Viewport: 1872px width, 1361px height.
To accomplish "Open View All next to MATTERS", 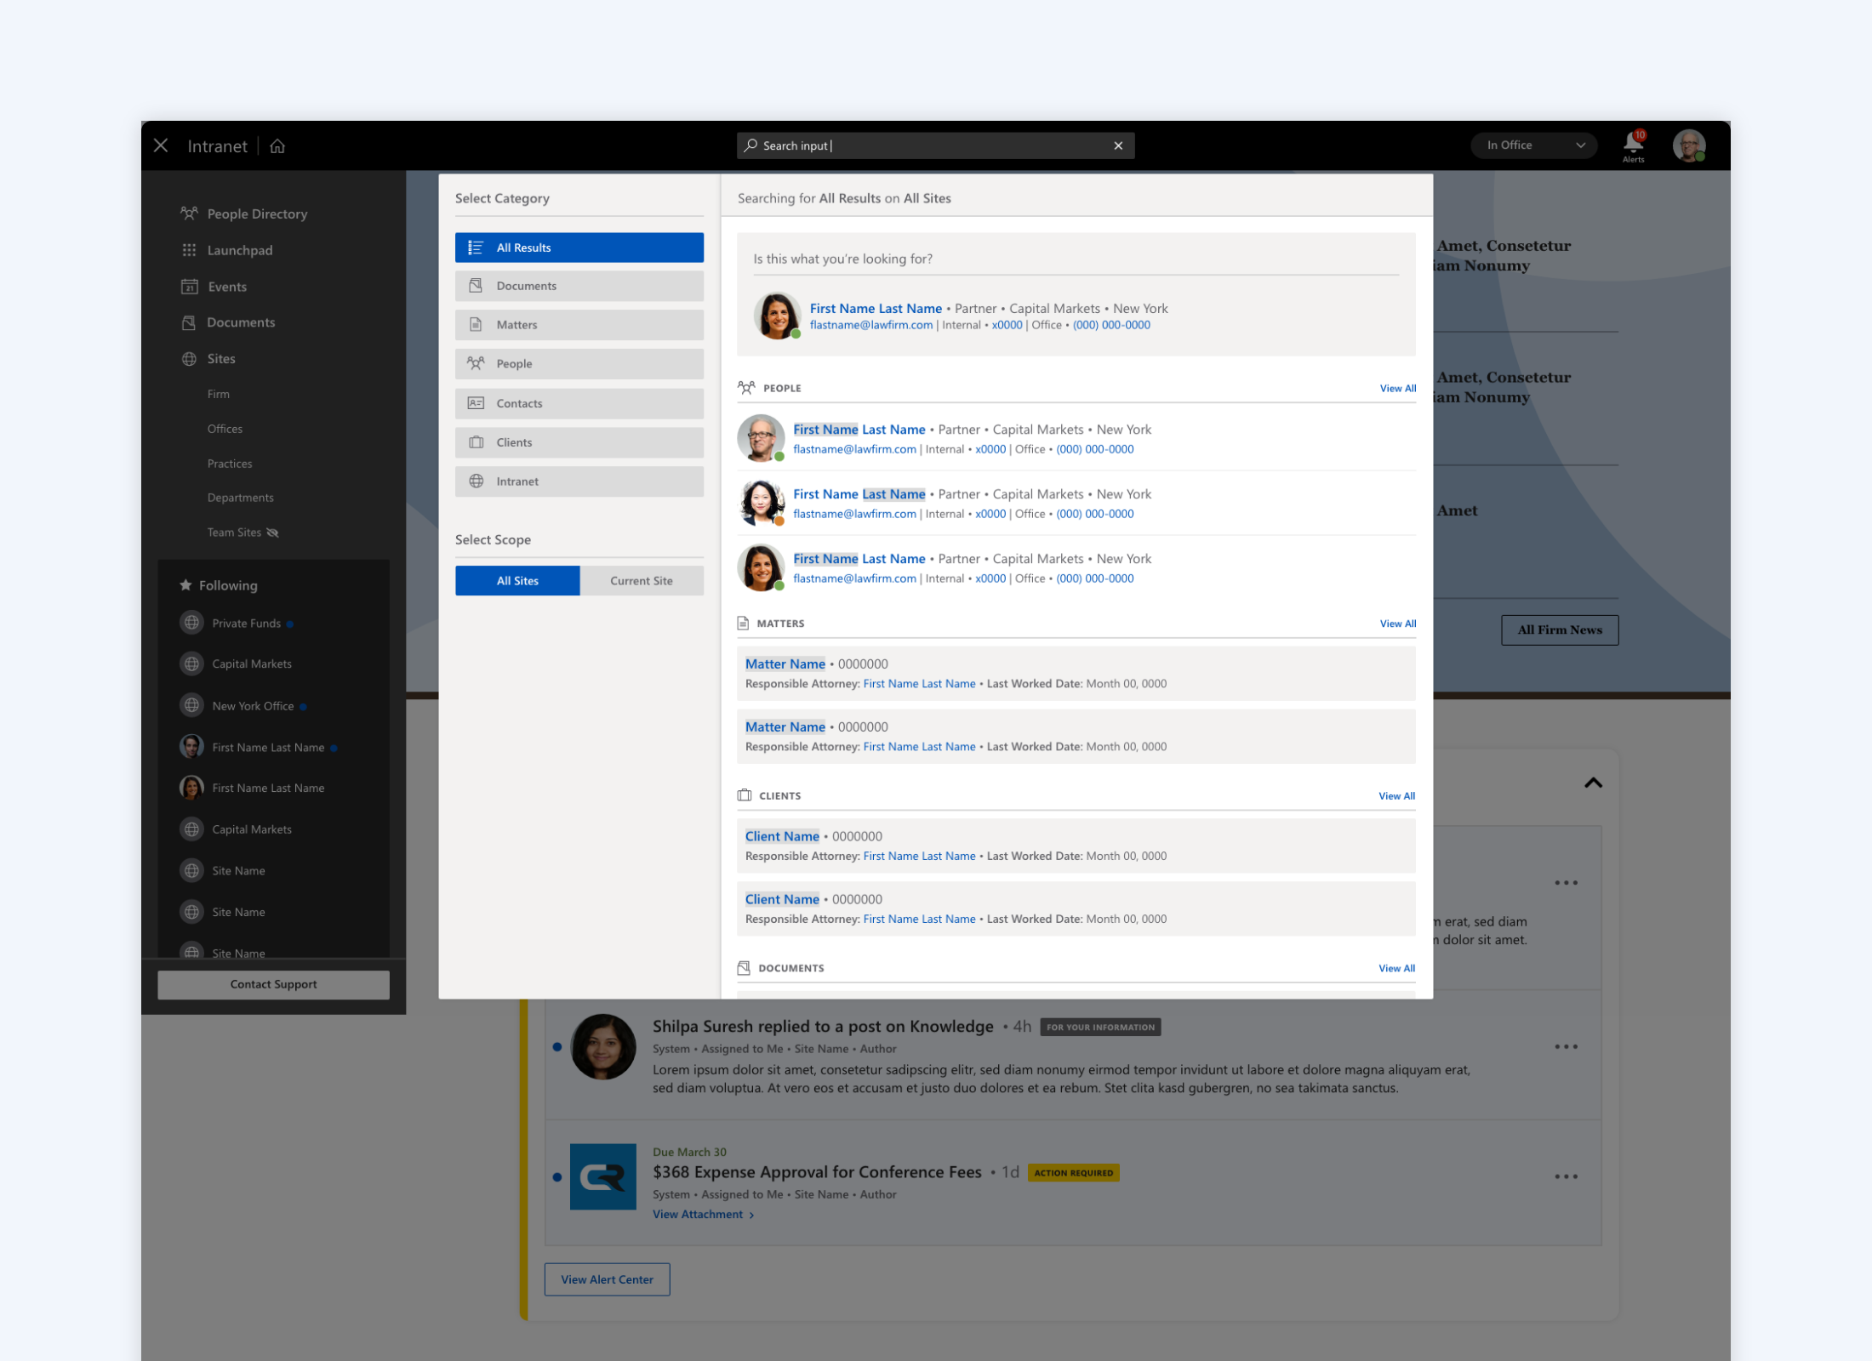I will (1397, 623).
